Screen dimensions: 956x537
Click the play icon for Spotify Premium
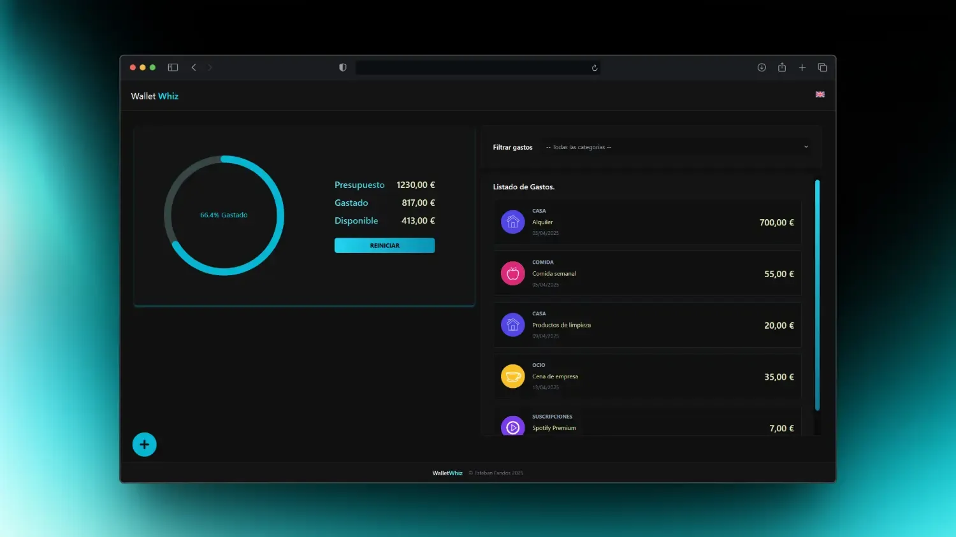[x=512, y=427]
